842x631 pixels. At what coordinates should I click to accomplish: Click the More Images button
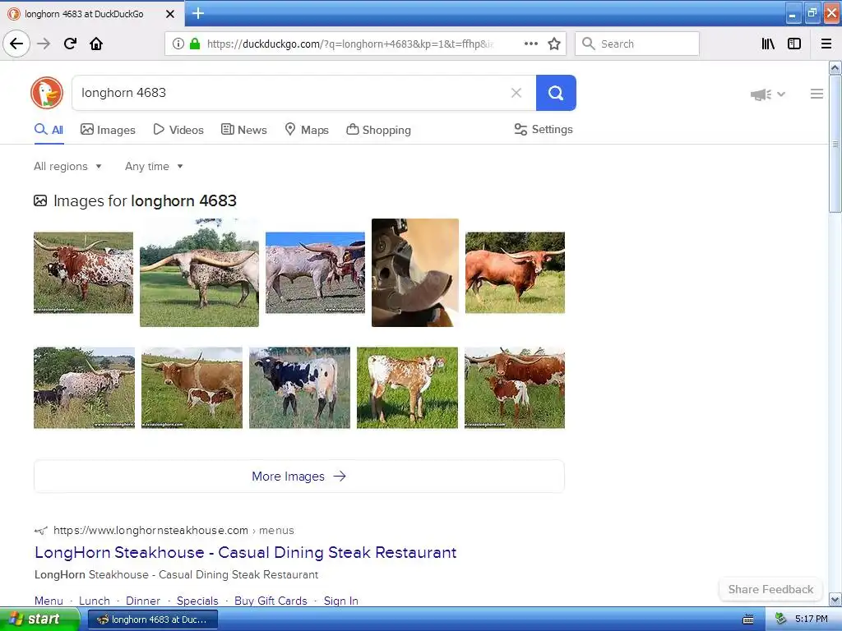(299, 476)
